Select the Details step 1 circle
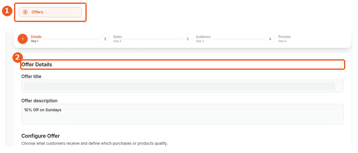This screenshot has width=358, height=153. [23, 39]
